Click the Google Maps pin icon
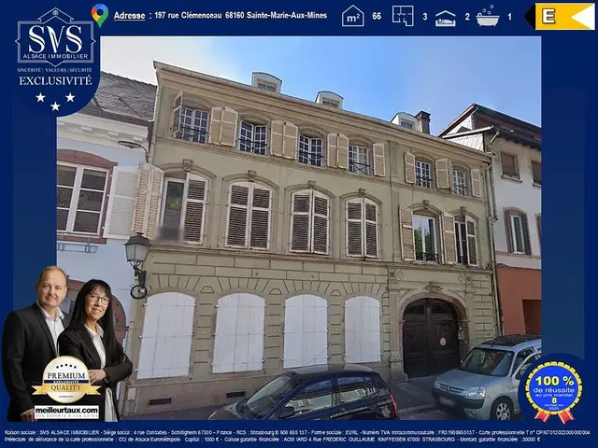This screenshot has width=598, height=448. coord(100,14)
